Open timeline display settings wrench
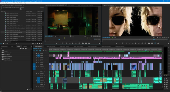The image size is (170, 92). click(46, 50)
